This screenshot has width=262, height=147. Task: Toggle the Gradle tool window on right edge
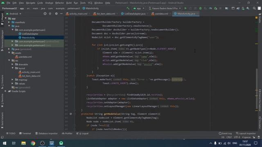click(260, 18)
